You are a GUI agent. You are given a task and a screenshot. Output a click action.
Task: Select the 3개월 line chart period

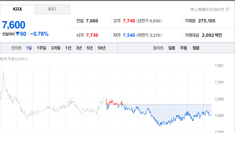[x=56, y=48]
